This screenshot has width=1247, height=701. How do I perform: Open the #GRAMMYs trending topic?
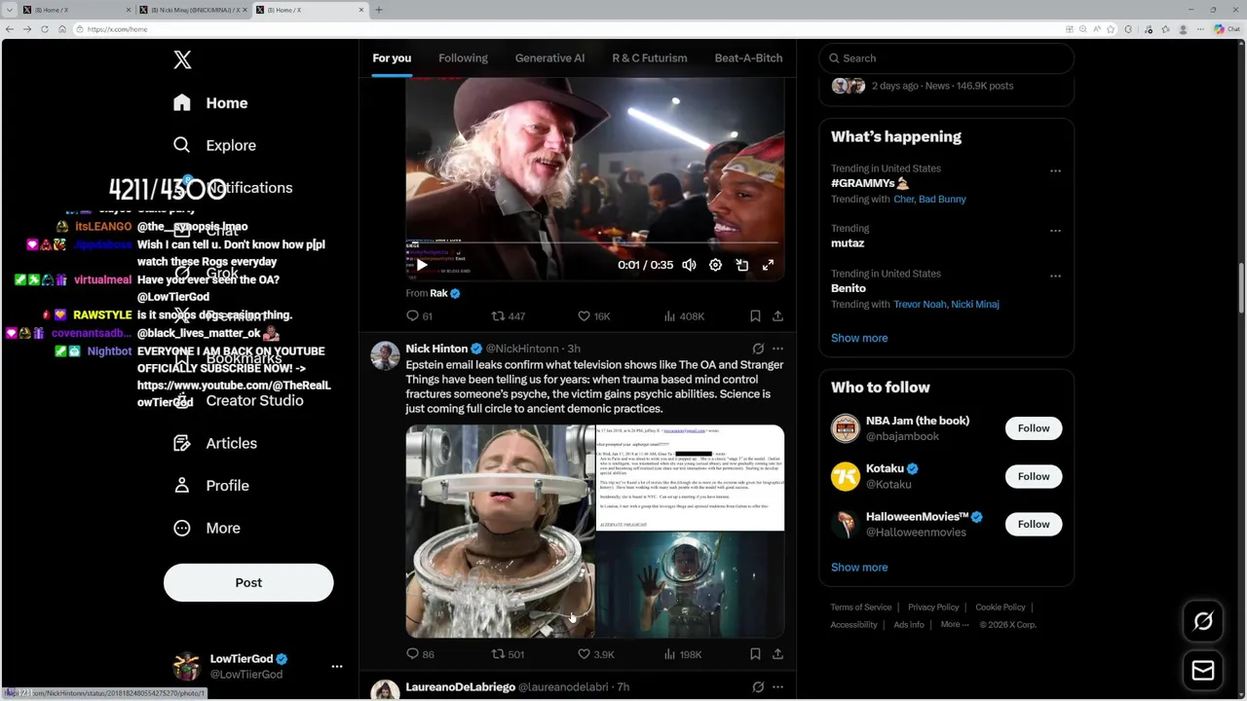click(870, 183)
